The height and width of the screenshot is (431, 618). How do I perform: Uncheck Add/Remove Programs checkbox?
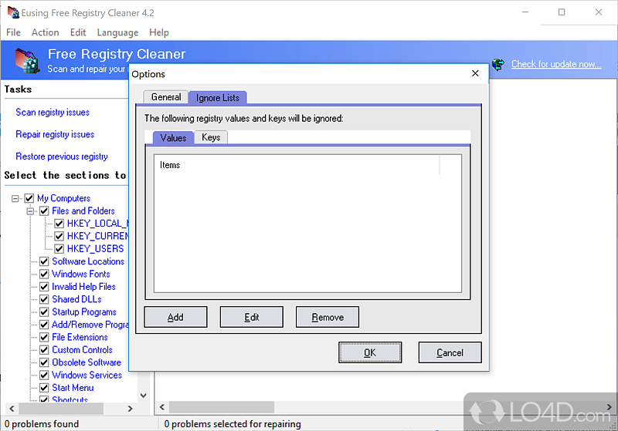coord(44,325)
